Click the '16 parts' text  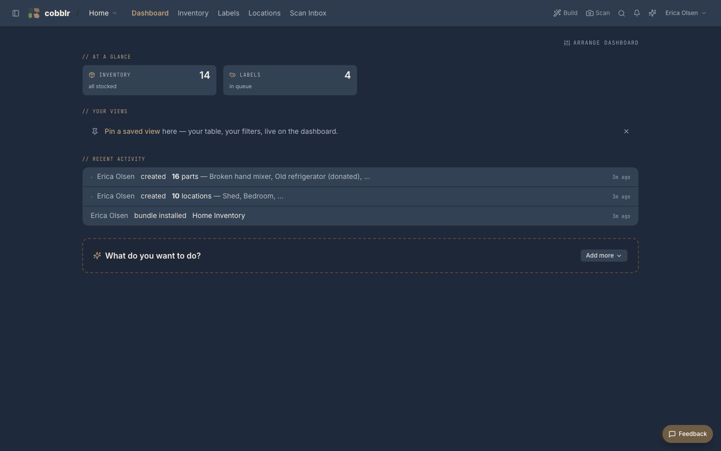click(x=185, y=176)
